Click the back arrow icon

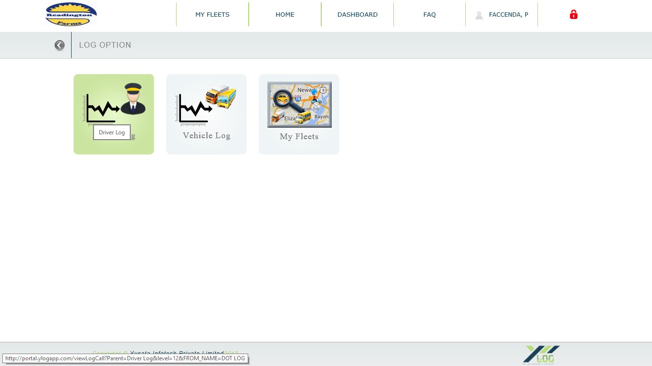[x=60, y=45]
